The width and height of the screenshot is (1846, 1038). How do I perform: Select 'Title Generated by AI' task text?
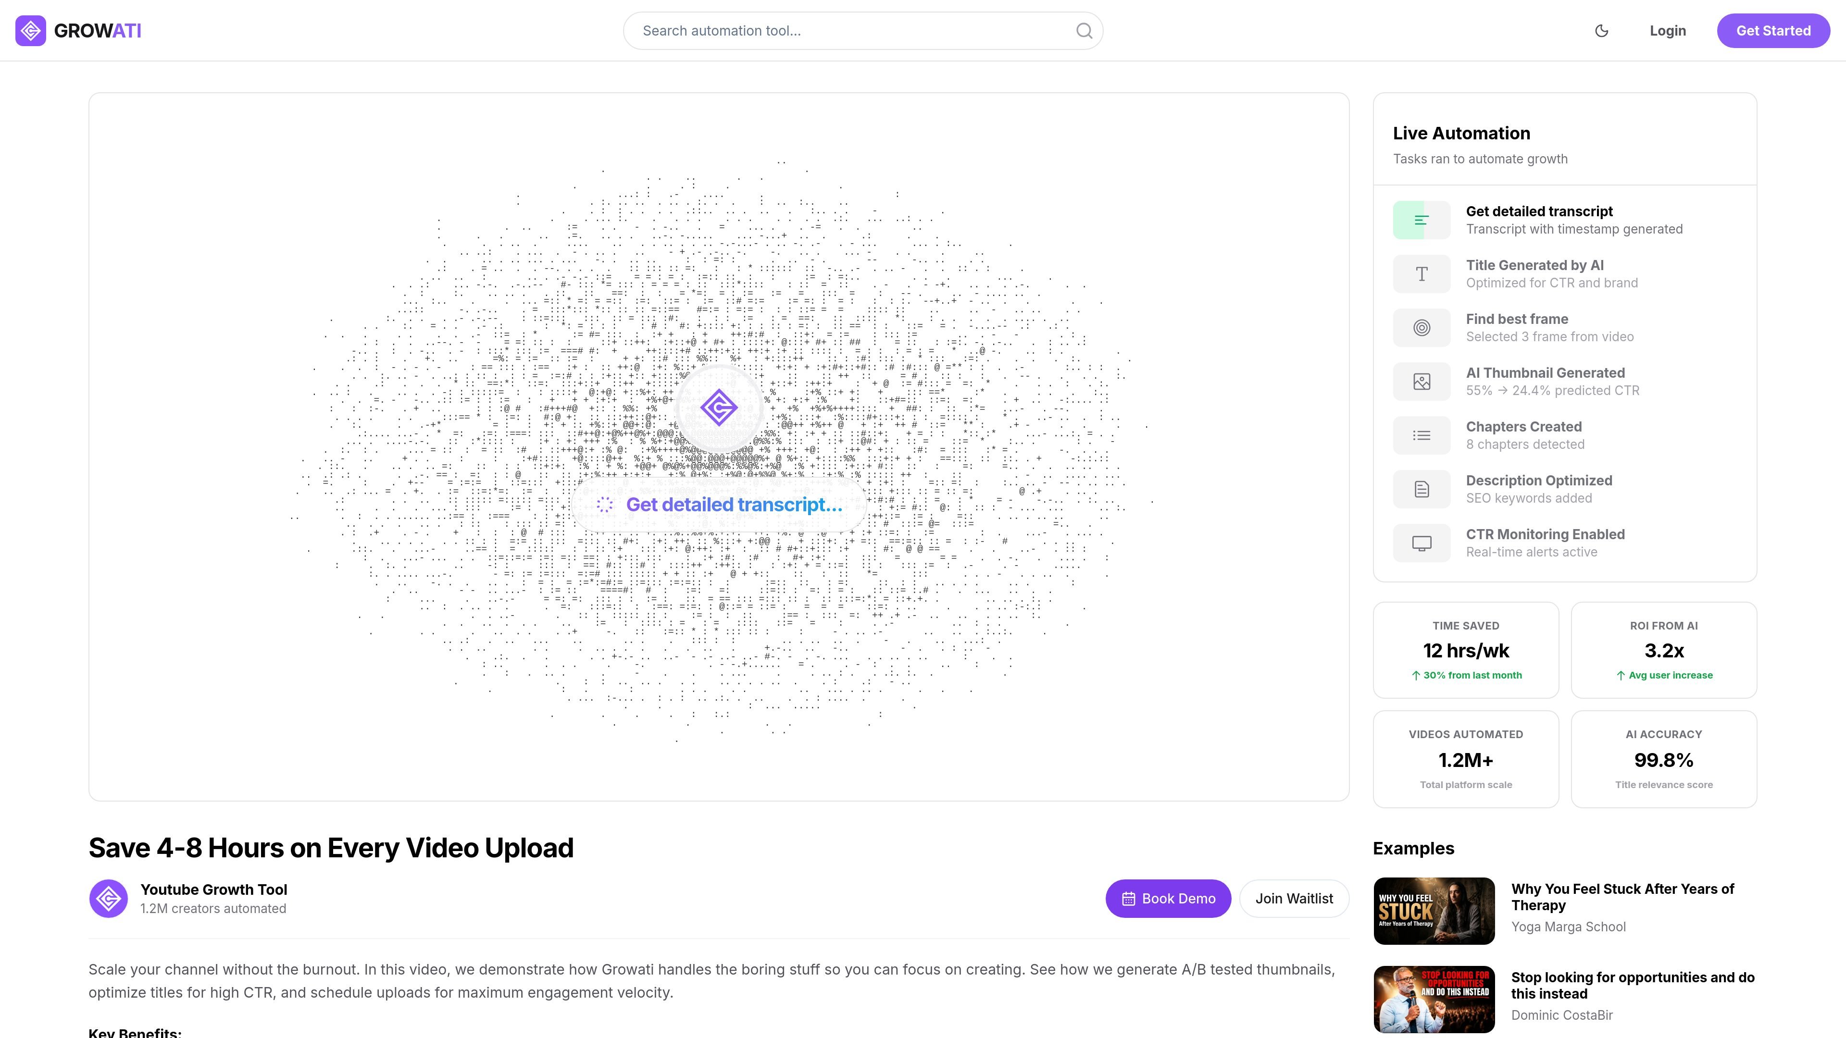click(1534, 265)
